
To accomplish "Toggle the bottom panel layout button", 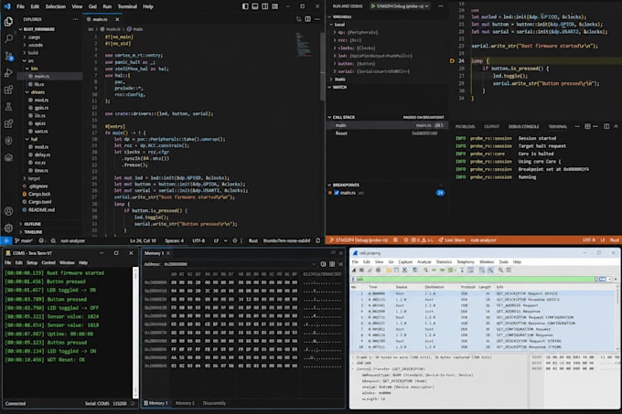I will click(x=255, y=6).
